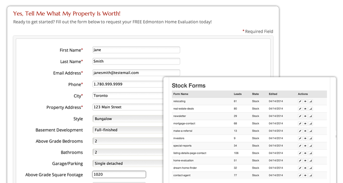The width and height of the screenshot is (343, 183).
Task: Focus the Email Address input field
Action: point(136,73)
